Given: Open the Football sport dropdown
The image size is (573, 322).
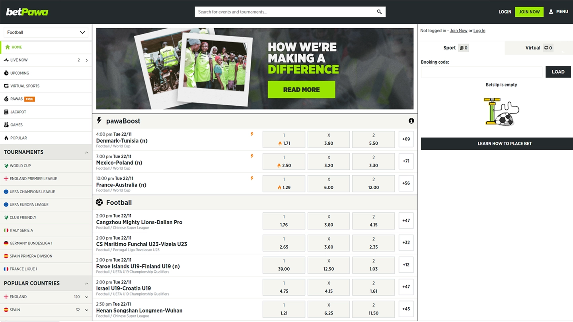Looking at the screenshot, I should click(46, 32).
